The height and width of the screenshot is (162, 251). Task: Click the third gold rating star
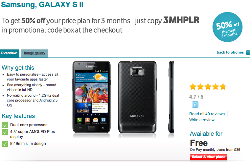(x=208, y=87)
